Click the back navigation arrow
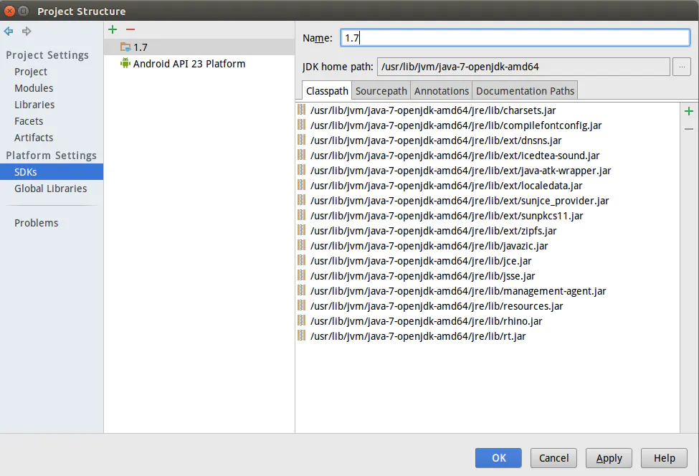Viewport: 699px width, 476px height. coord(9,32)
